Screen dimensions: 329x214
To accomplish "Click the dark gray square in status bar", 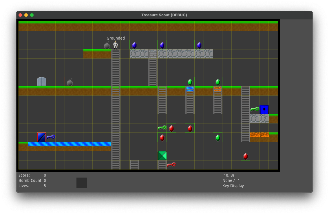I will (x=82, y=183).
